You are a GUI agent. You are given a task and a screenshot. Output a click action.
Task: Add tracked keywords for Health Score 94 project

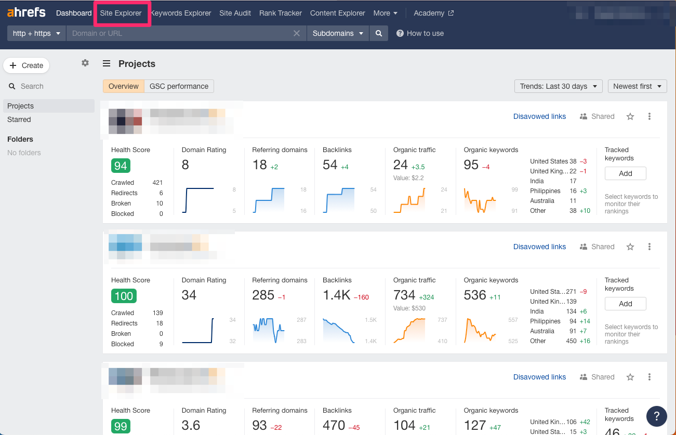(x=626, y=173)
